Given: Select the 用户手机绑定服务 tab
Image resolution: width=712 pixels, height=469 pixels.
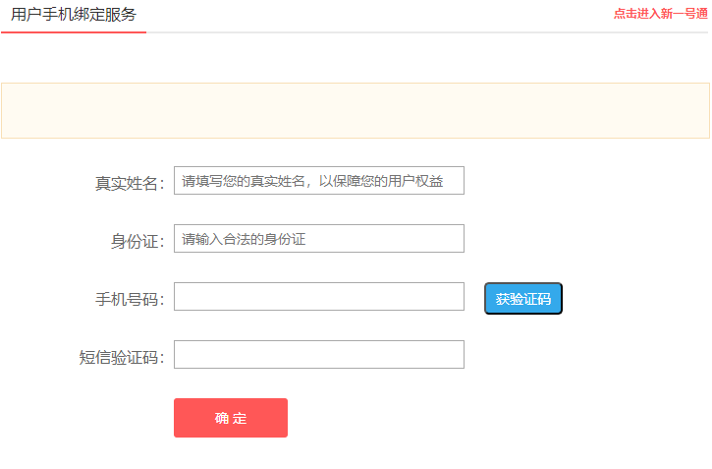Looking at the screenshot, I should coord(74,15).
